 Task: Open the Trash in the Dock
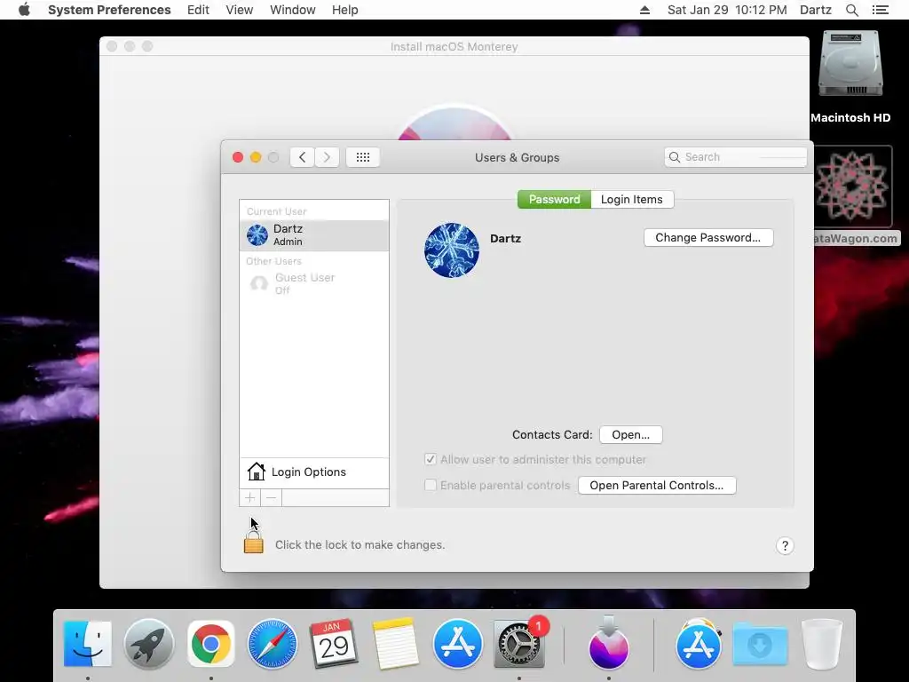(x=821, y=644)
